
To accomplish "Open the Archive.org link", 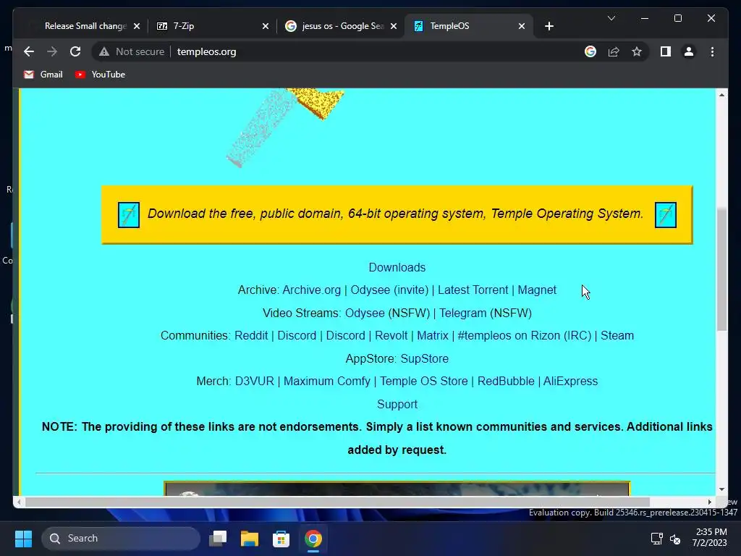I will point(311,290).
